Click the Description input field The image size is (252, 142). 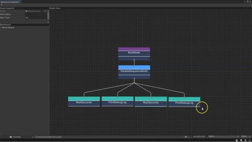point(36,14)
